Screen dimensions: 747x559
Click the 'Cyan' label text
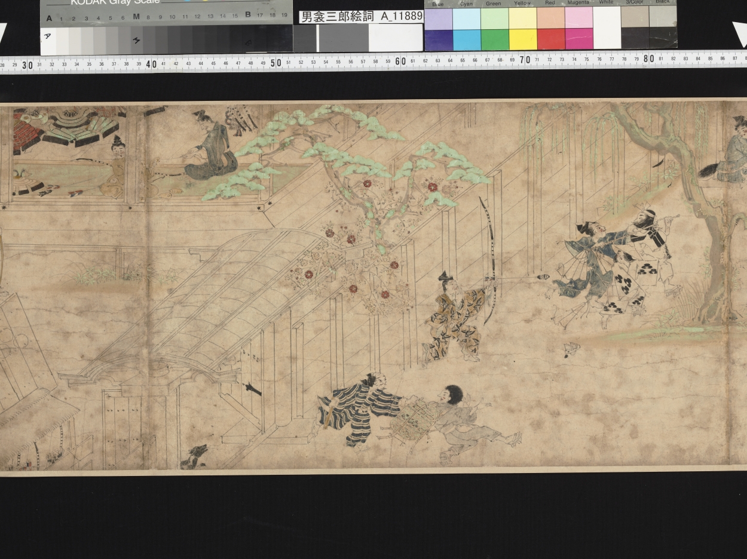point(466,3)
